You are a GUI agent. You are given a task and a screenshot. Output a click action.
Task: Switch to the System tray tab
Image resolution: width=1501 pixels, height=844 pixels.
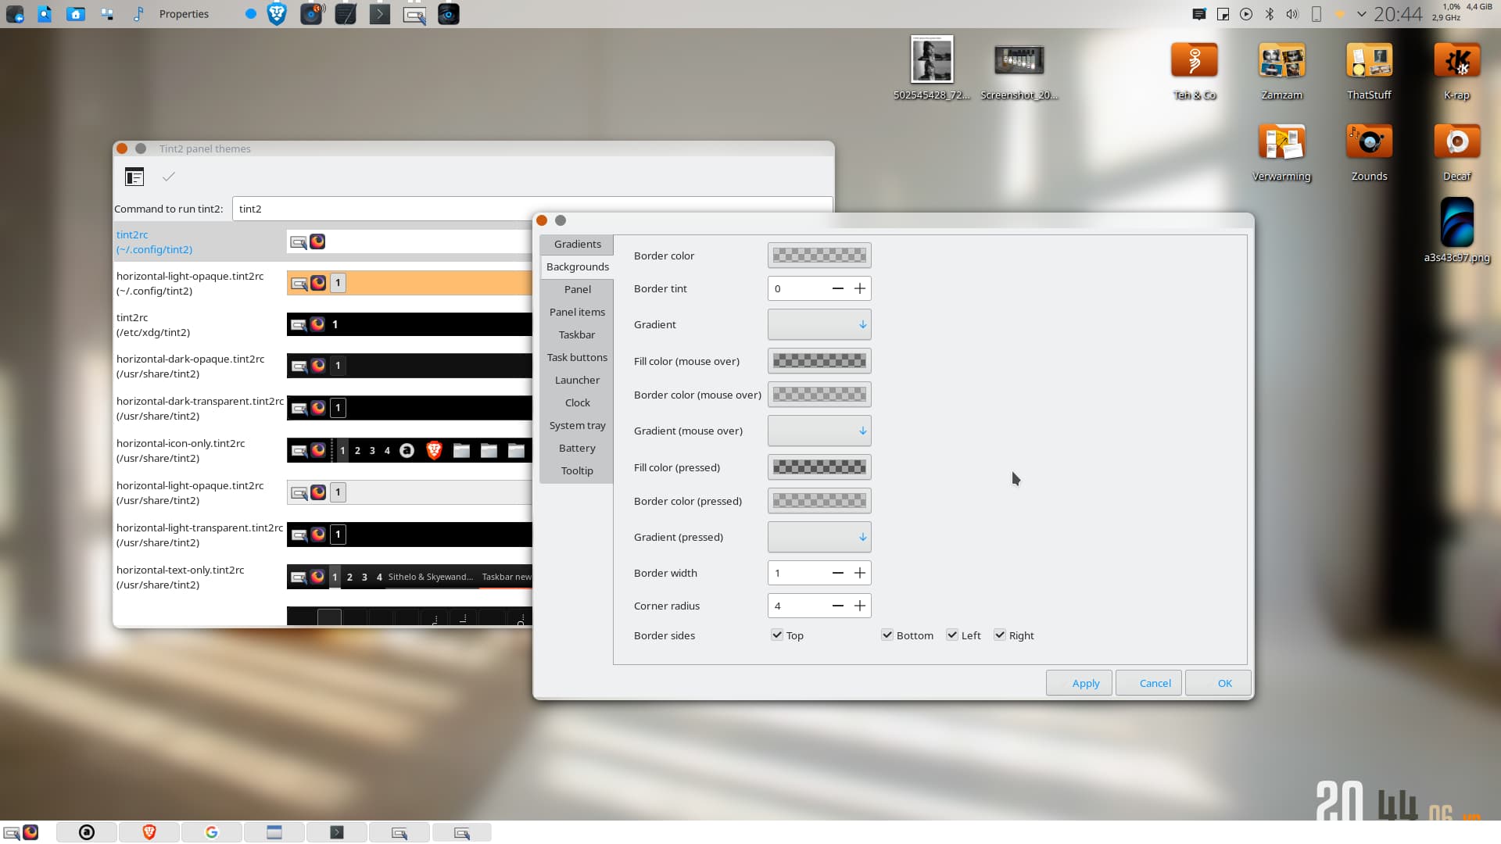pos(577,425)
